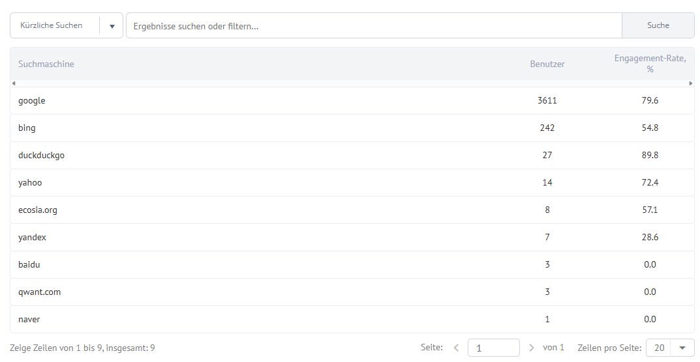
Task: Click google's engagement rate 79.6
Action: click(x=650, y=100)
